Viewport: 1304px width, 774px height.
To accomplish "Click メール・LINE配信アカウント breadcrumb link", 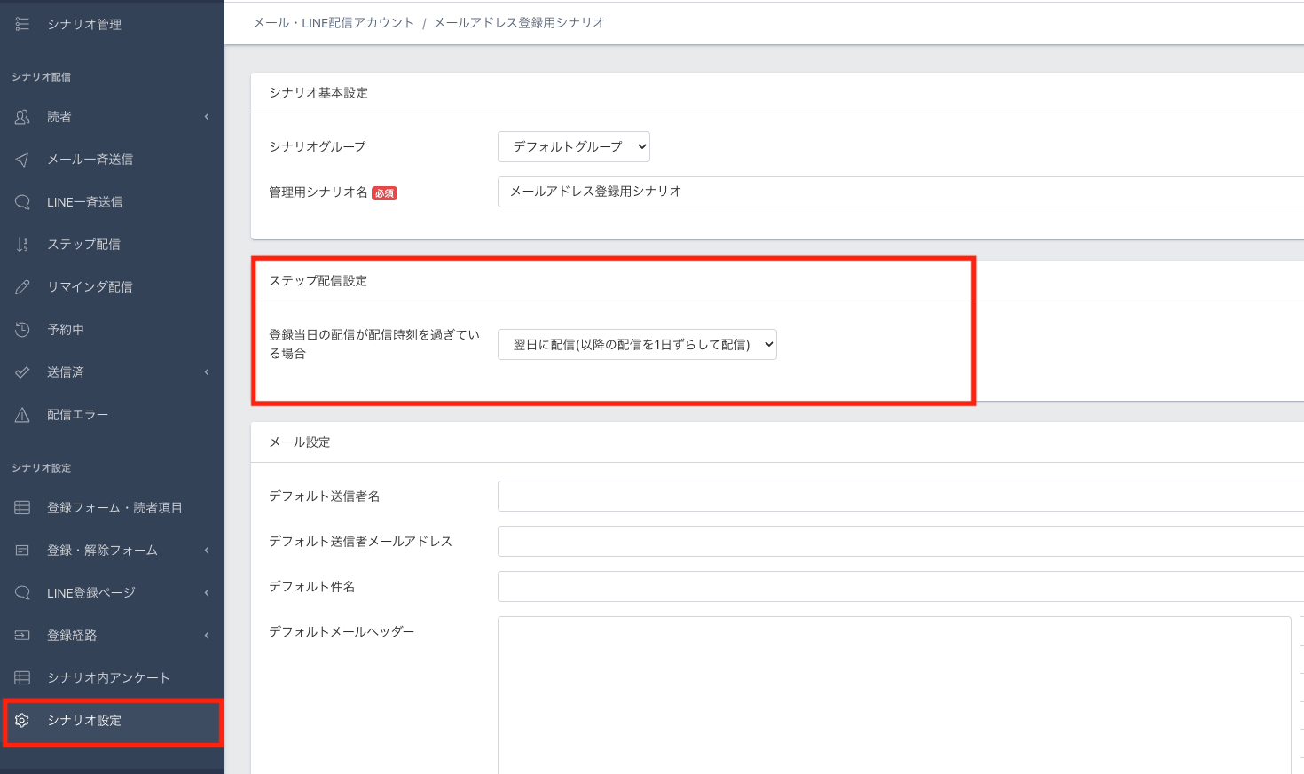I will pyautogui.click(x=334, y=23).
